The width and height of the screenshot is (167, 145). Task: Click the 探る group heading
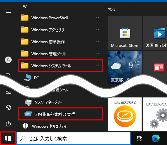coord(112,9)
